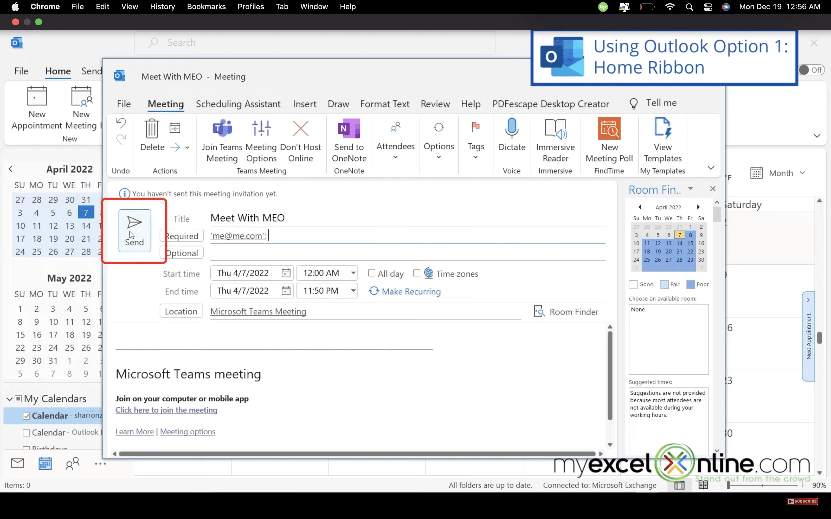Image resolution: width=831 pixels, height=519 pixels.
Task: Open the Meeting options link
Action: point(188,431)
